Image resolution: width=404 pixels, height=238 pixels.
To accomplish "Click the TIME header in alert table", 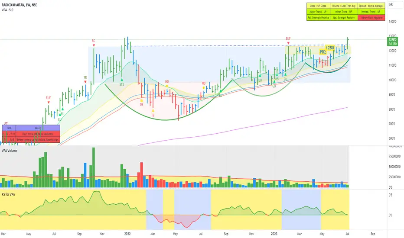I will click(9, 128).
